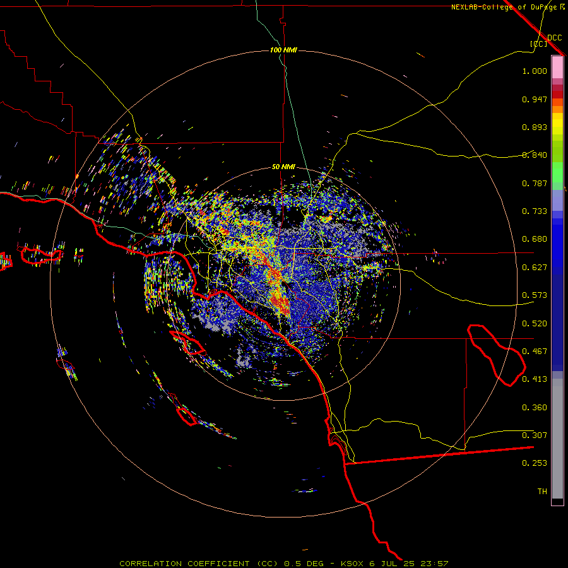This screenshot has height=568, width=568.
Task: Pick the black TH segment of color bar
Action: (557, 501)
